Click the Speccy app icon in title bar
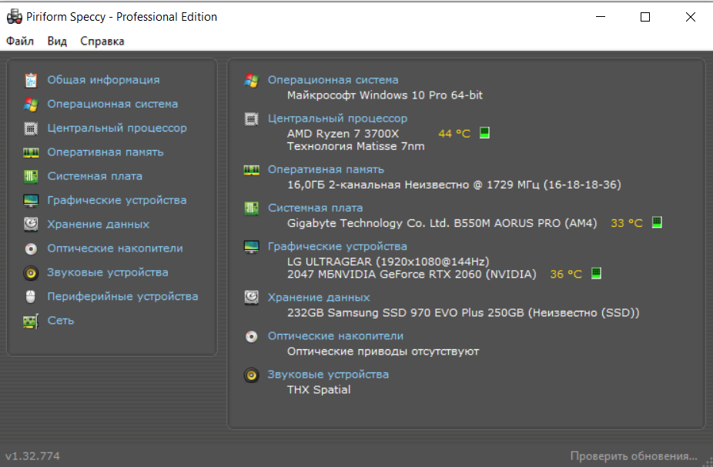713x467 pixels. coord(15,16)
